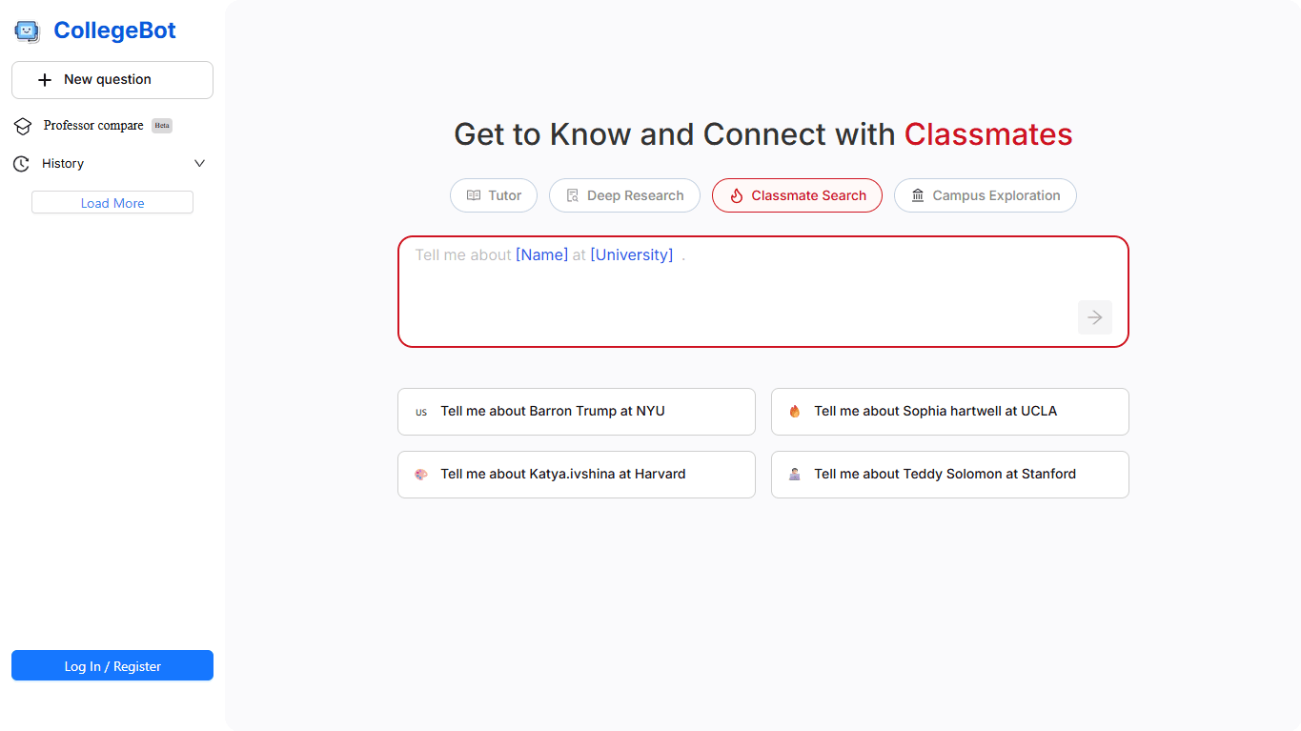The width and height of the screenshot is (1301, 731).
Task: Start a New question
Action: (112, 80)
